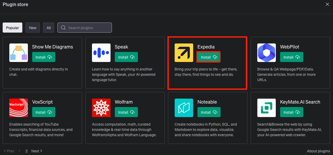Click description 'Learn how to say anything in another language'

coord(124,74)
